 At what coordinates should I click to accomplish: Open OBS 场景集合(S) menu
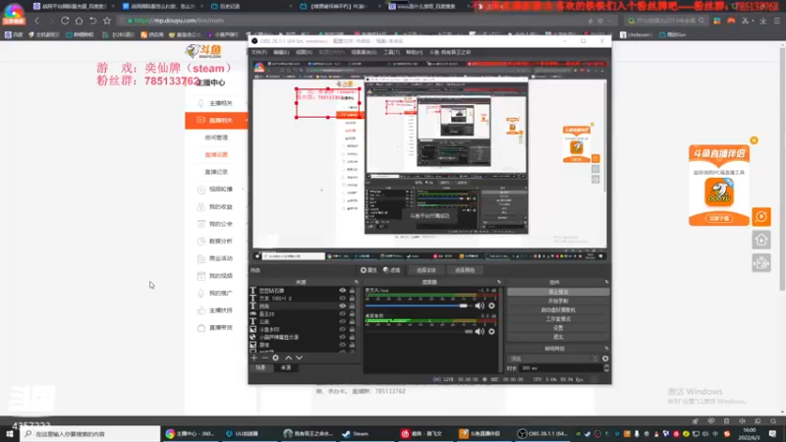pos(364,52)
